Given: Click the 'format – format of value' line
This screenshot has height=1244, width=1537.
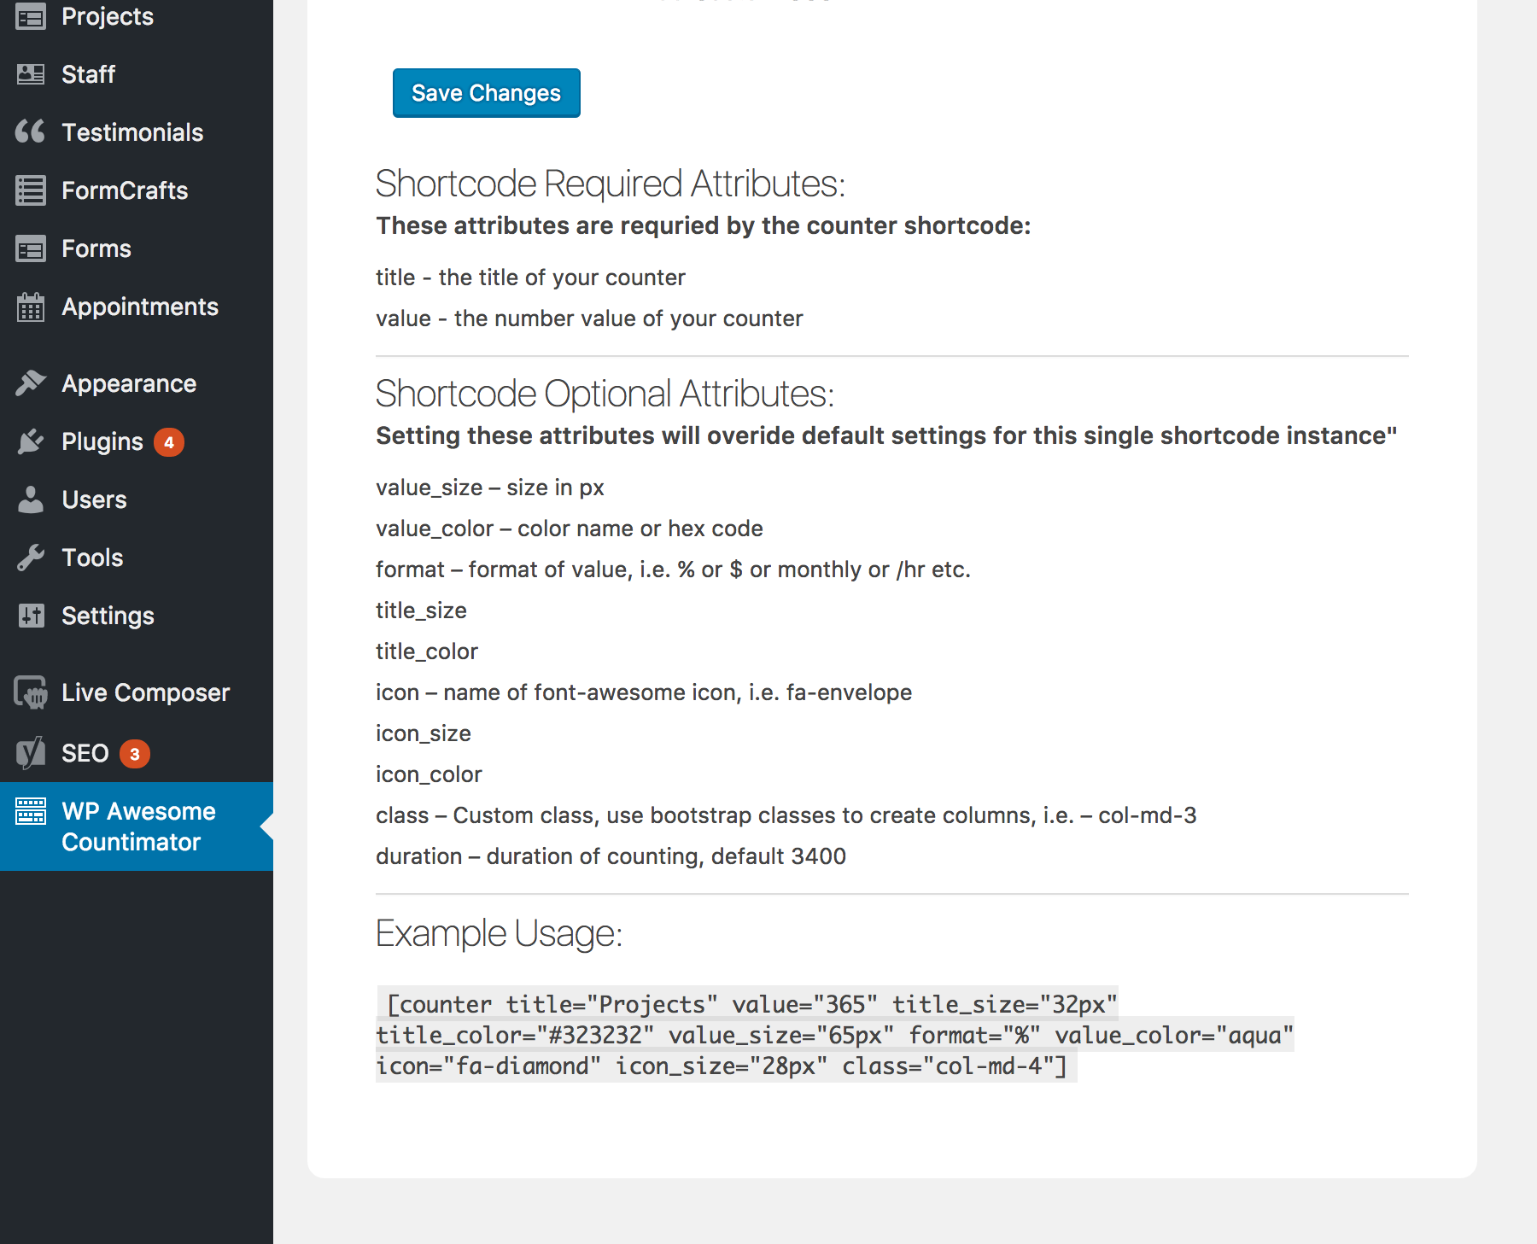Looking at the screenshot, I should (x=673, y=569).
